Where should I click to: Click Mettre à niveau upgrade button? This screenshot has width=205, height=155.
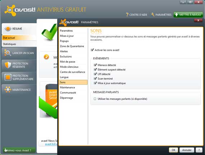[188, 15]
